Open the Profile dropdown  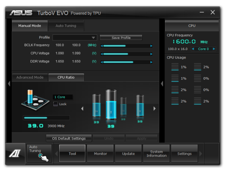click(x=75, y=37)
